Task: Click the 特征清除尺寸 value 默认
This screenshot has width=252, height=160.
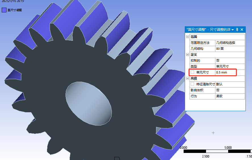Action: click(x=230, y=84)
